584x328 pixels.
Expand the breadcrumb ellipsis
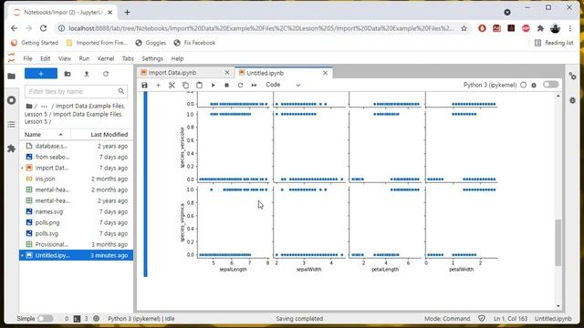coord(45,107)
